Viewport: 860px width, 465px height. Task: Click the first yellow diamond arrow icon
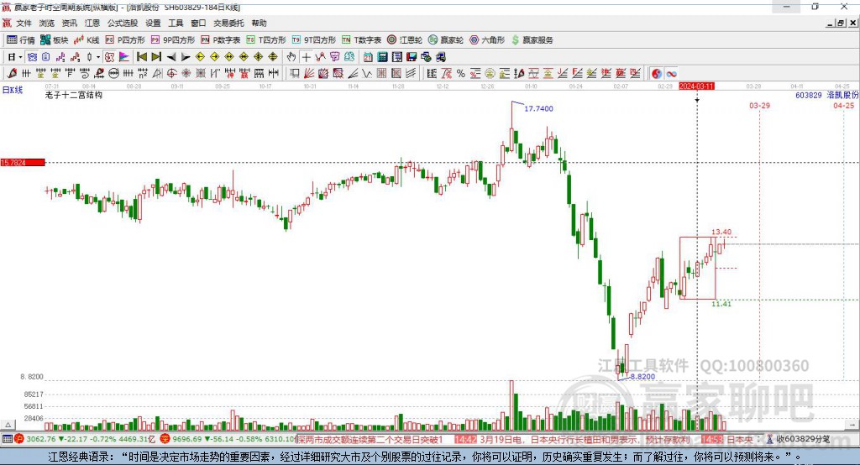(x=200, y=57)
